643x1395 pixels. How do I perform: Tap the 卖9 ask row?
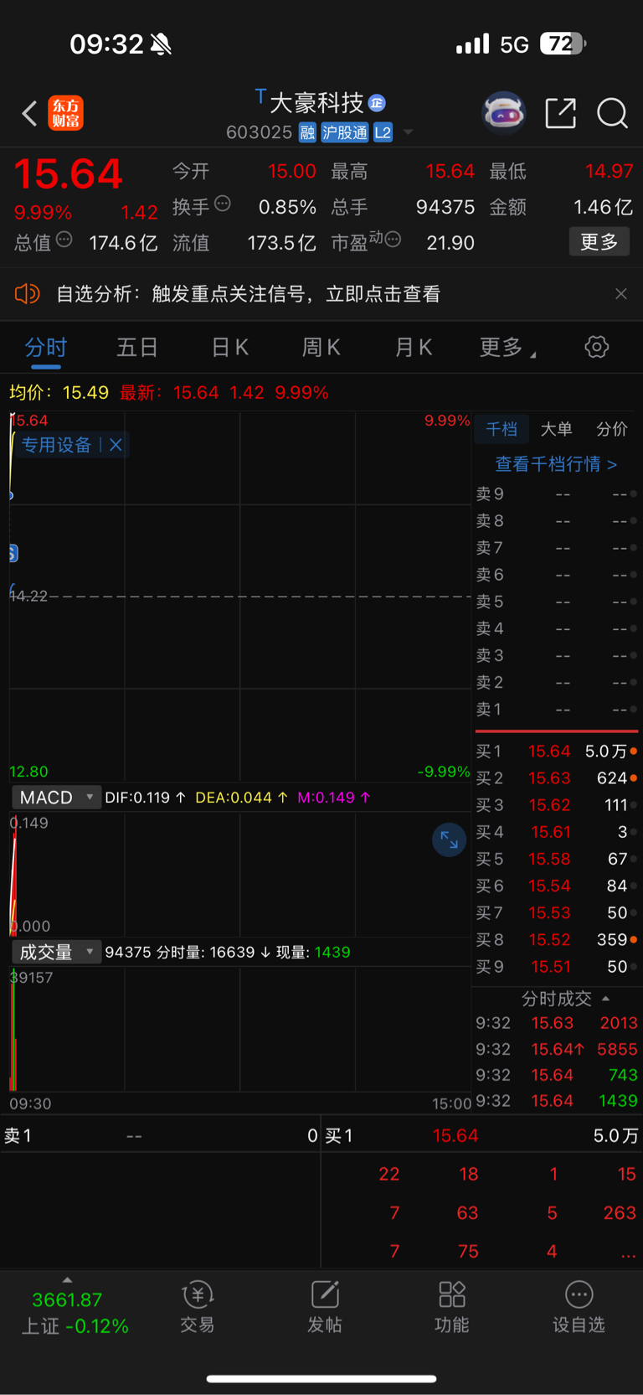[557, 494]
